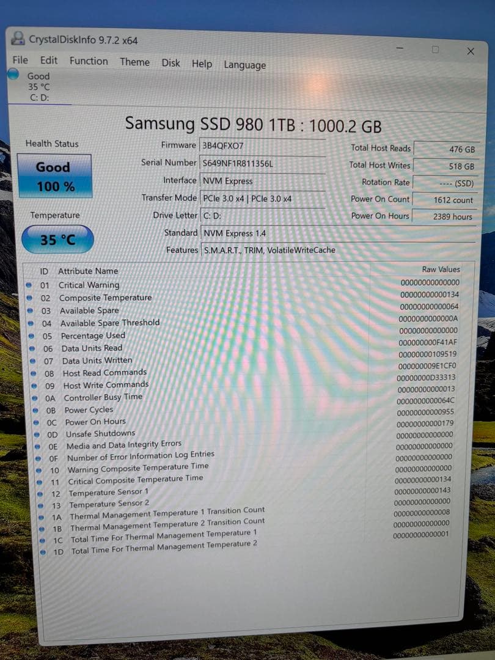This screenshot has height=660, width=495.
Task: Click the status dot of Power Cycles row
Action: [x=36, y=410]
